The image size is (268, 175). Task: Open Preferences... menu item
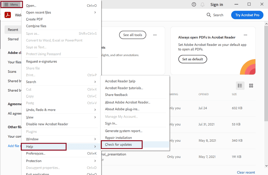[x=61, y=154]
